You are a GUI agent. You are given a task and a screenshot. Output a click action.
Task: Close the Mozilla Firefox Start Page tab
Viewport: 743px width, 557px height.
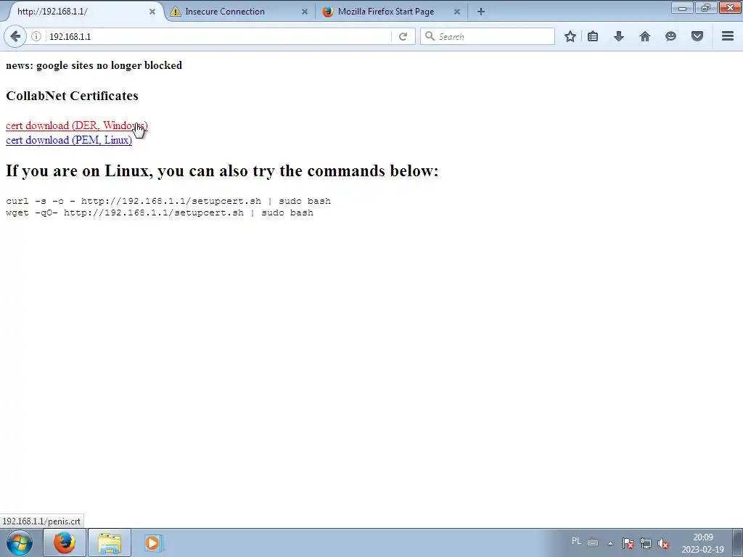pos(457,12)
